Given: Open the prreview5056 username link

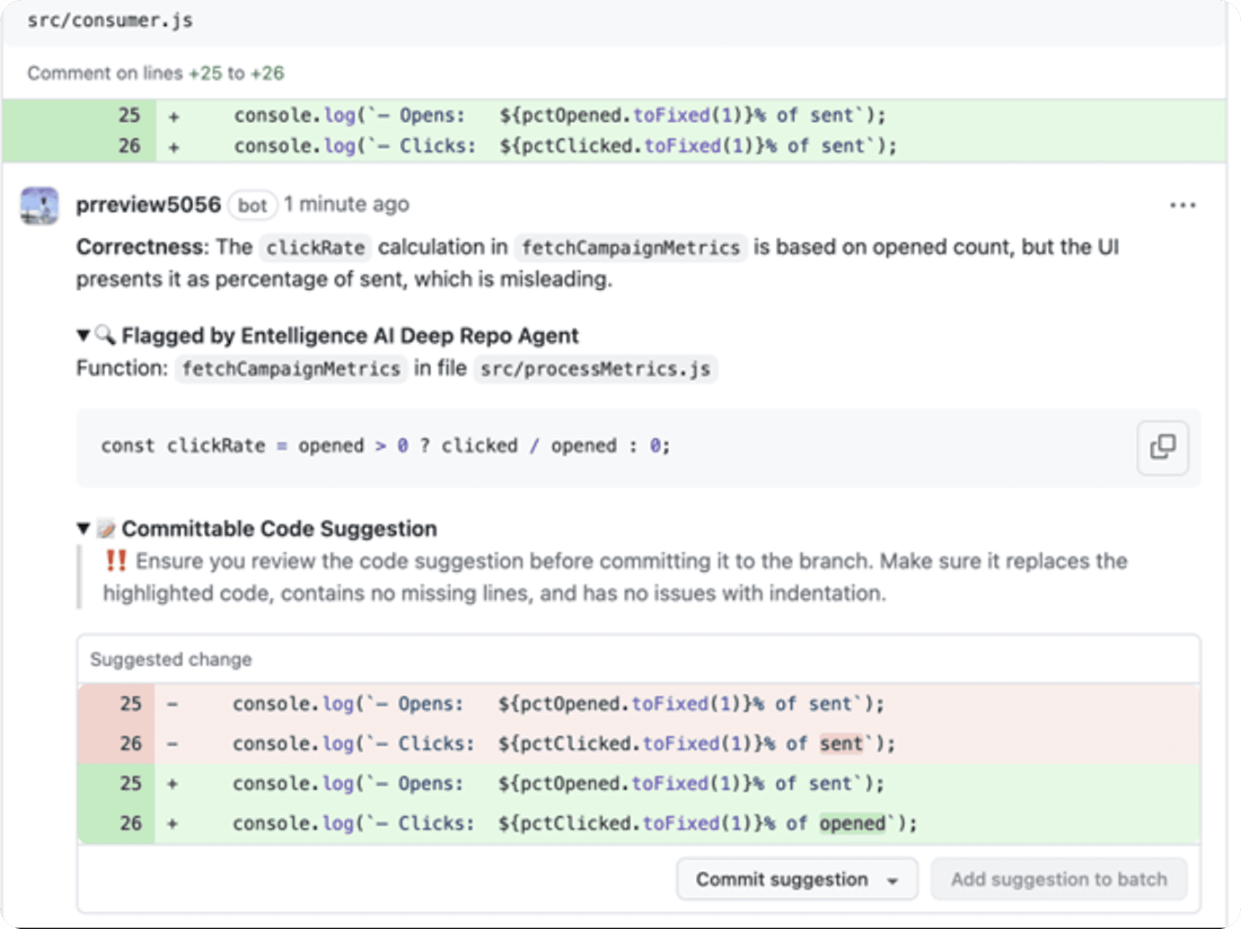Looking at the screenshot, I should (148, 205).
